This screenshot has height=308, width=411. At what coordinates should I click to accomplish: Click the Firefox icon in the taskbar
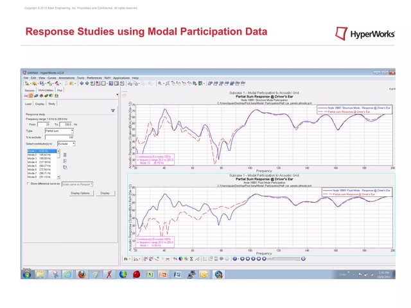click(x=81, y=274)
